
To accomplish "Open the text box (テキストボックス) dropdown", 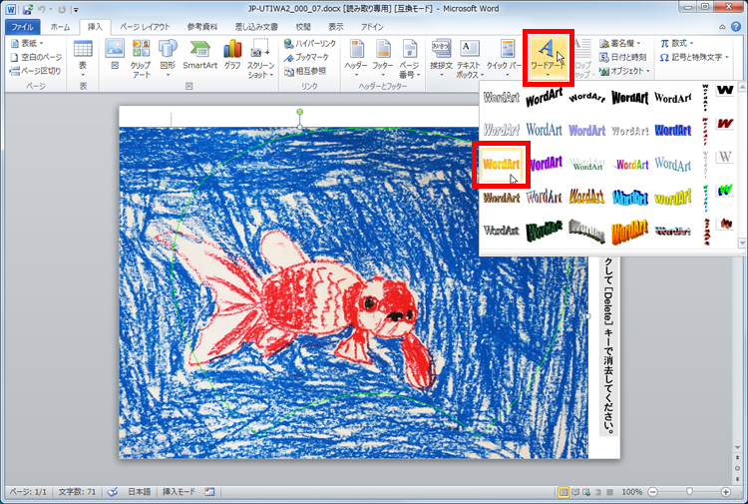I will 469,59.
